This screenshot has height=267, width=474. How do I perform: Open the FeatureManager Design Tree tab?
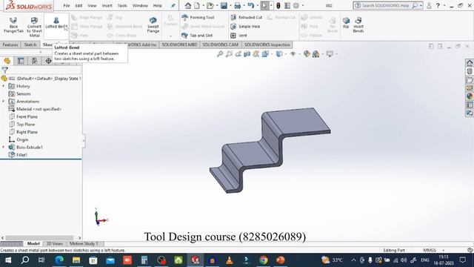pos(7,61)
